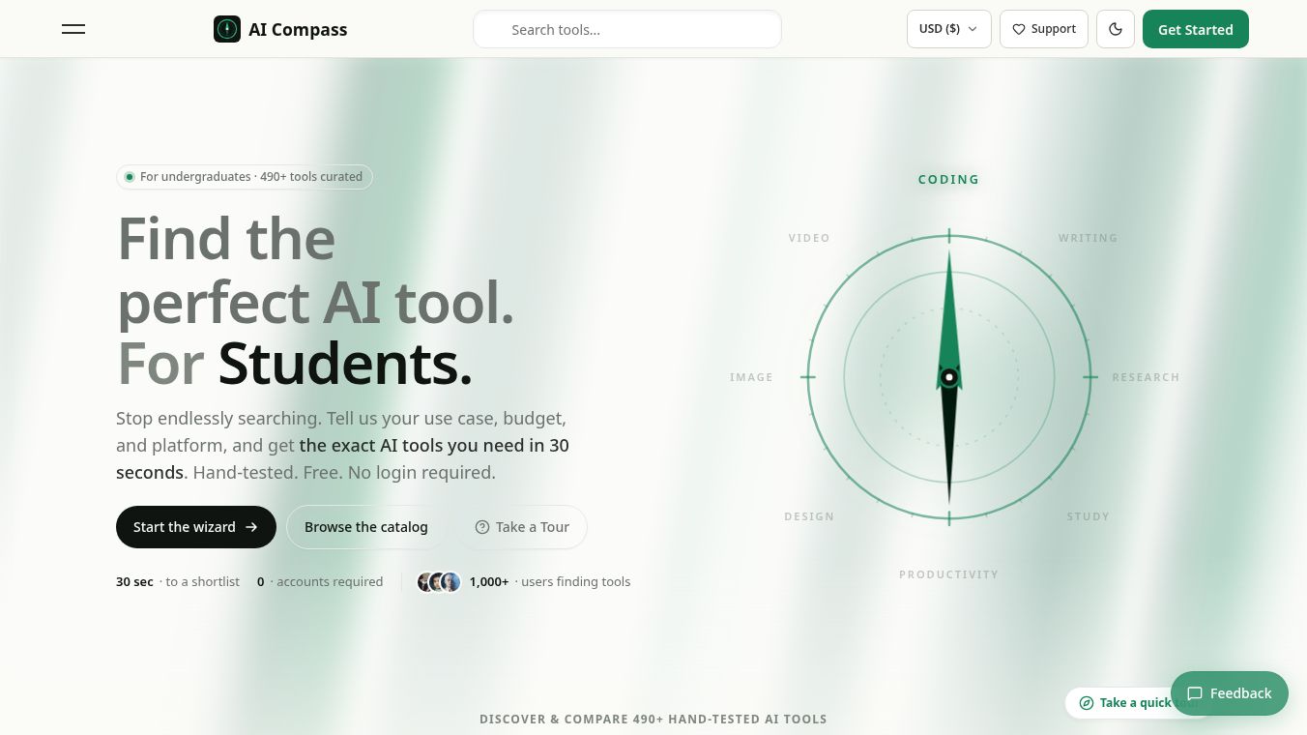The width and height of the screenshot is (1307, 735).
Task: Select the WRITING label on the compass
Action: point(1089,238)
